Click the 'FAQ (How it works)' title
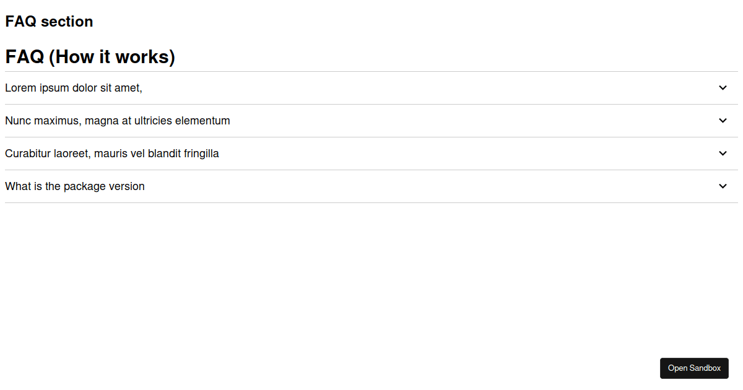This screenshot has width=743, height=390. point(90,56)
